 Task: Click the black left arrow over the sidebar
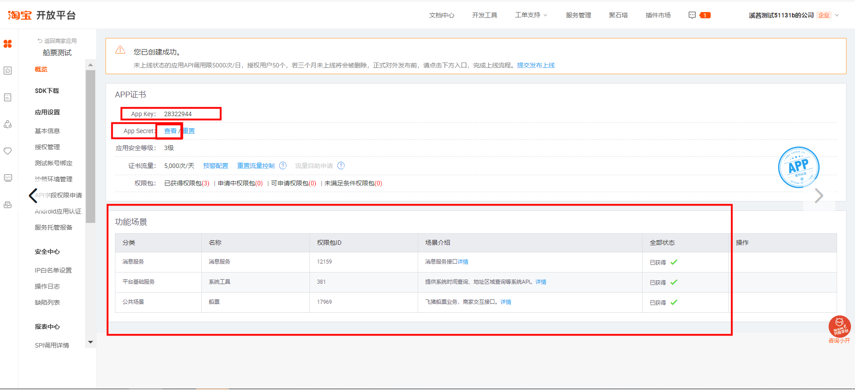point(33,195)
